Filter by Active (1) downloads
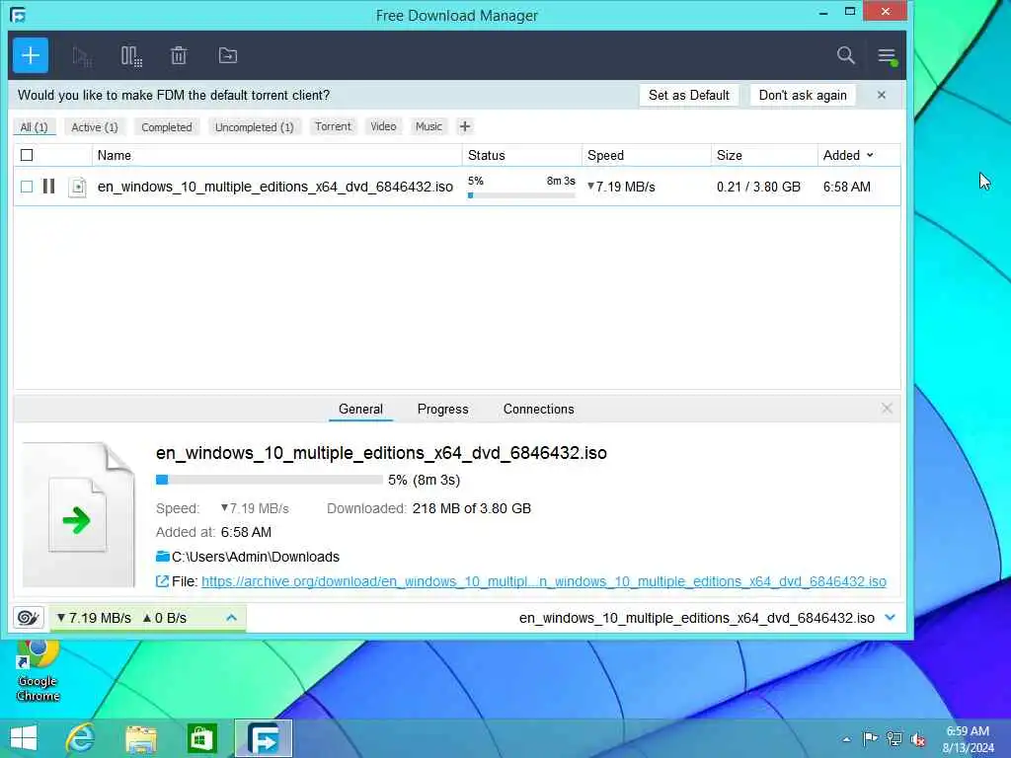1011x758 pixels. coord(95,127)
